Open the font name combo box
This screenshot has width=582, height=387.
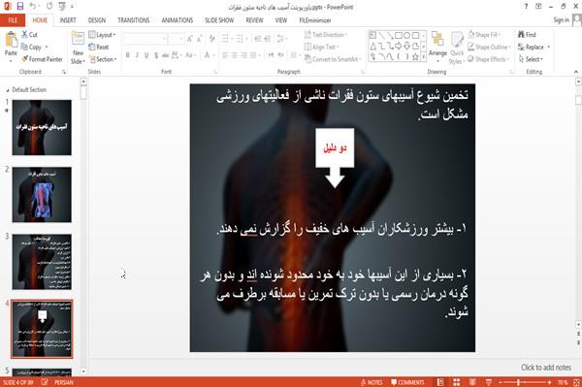[x=145, y=39]
